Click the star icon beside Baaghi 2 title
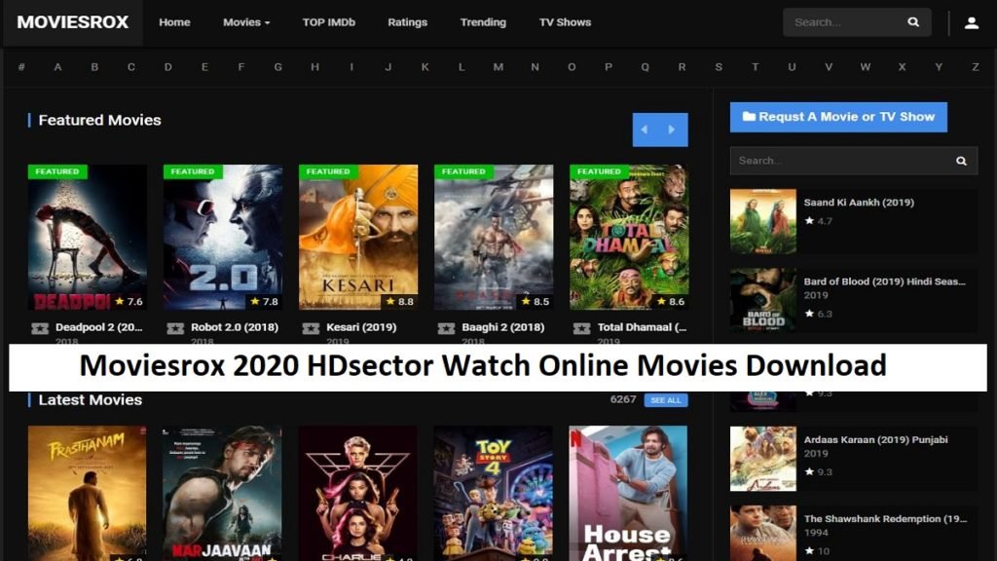Screen dimensions: 997x561 tap(446, 328)
